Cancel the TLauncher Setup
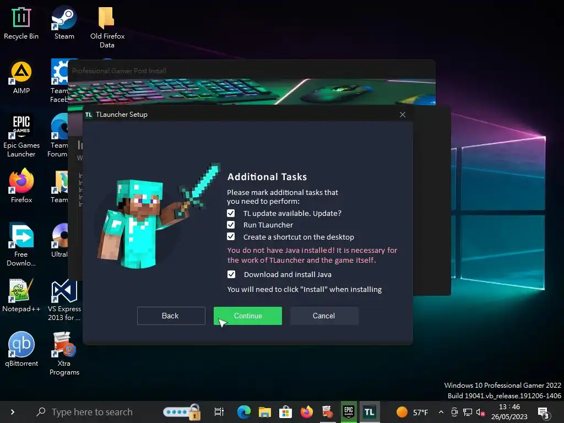564x423 pixels. click(324, 316)
